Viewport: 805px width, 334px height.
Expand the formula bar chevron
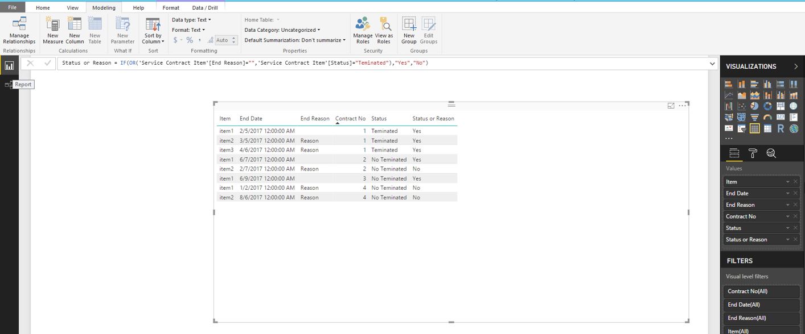pos(712,63)
